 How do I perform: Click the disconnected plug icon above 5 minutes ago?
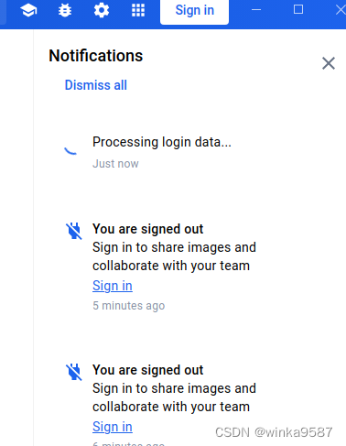point(74,231)
